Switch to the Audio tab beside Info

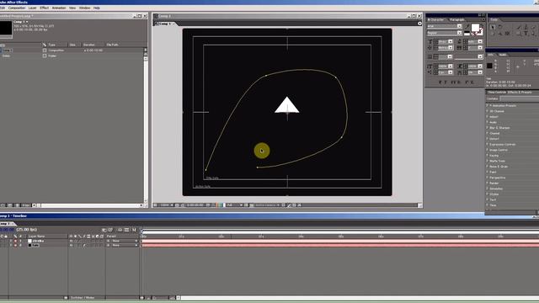(x=503, y=55)
